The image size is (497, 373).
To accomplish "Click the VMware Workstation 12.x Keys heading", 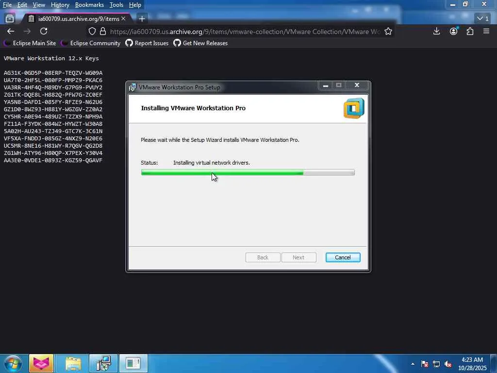I will pos(51,58).
